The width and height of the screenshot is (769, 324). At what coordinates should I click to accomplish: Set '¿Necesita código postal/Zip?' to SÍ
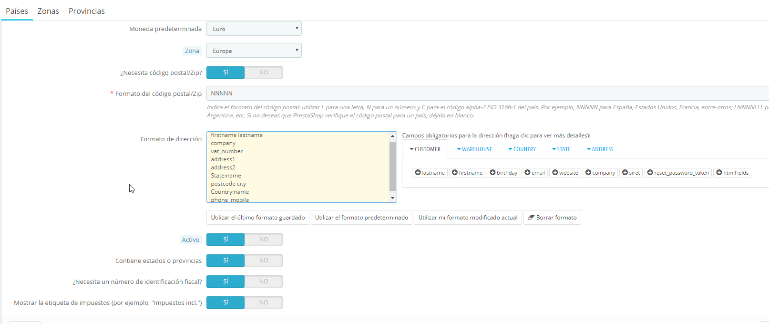(x=226, y=73)
